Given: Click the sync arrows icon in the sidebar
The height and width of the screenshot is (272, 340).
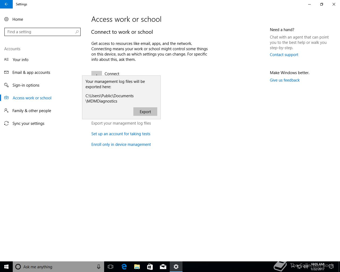Looking at the screenshot, I should click(x=6, y=123).
